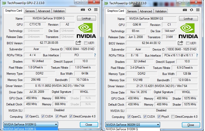Toggle PhysX checkbox for 9600M GS
This screenshot has width=205, height=131.
pos(159,117)
